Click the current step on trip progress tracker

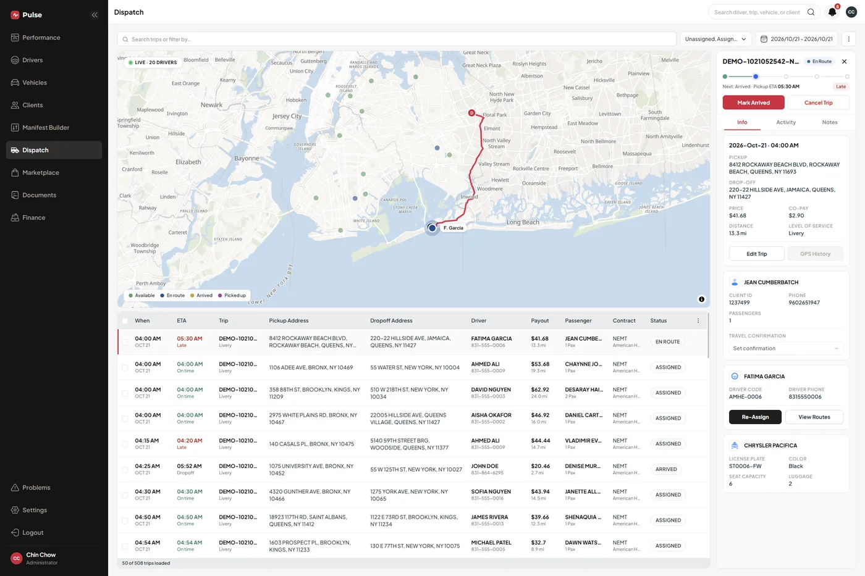pos(756,77)
